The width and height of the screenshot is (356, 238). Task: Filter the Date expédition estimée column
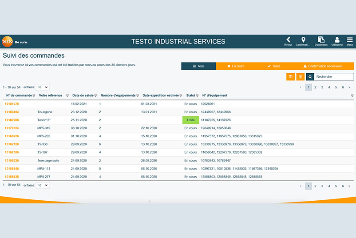[181, 95]
